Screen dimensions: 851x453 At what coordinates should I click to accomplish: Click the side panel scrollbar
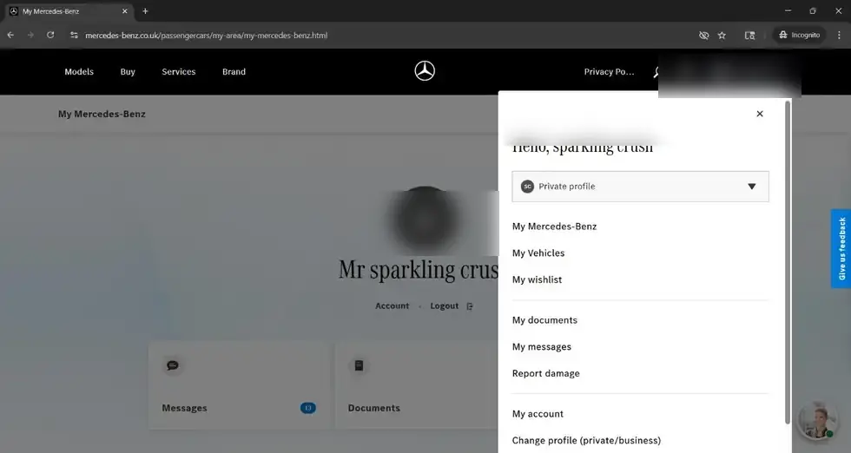coord(788,261)
